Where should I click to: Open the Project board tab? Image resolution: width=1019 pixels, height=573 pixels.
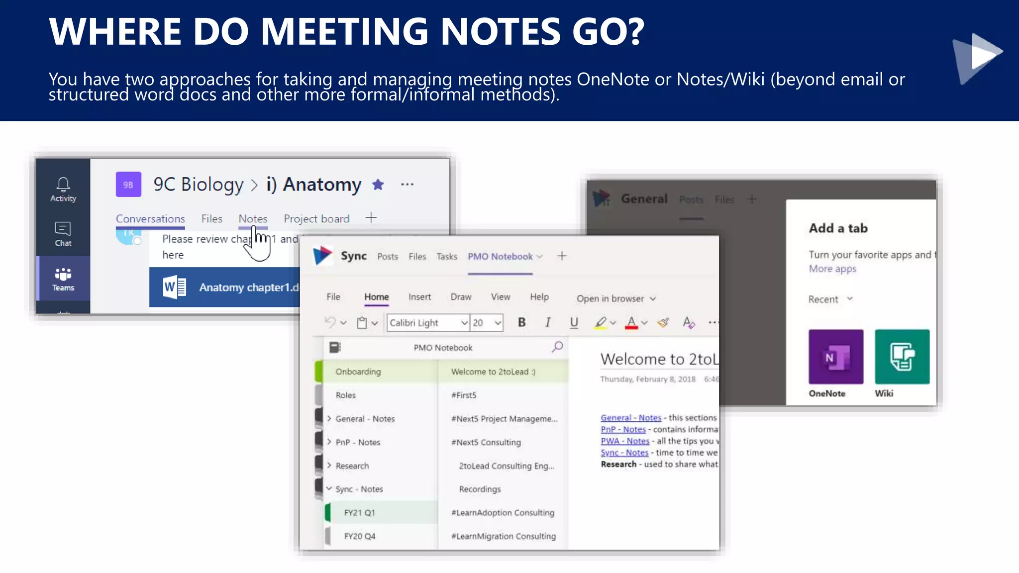tap(316, 219)
